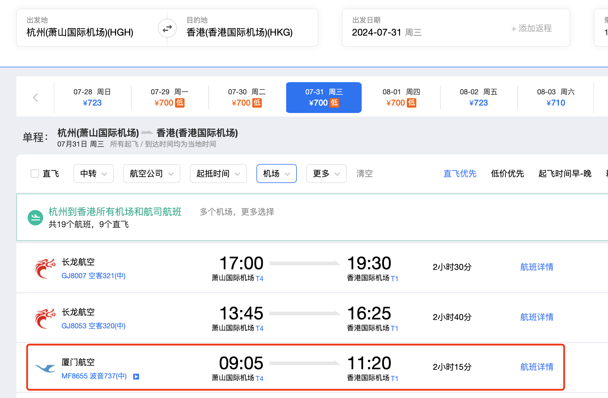
Task: Click the 长龙航空 logo on flight GJ8007
Action: coord(45,269)
